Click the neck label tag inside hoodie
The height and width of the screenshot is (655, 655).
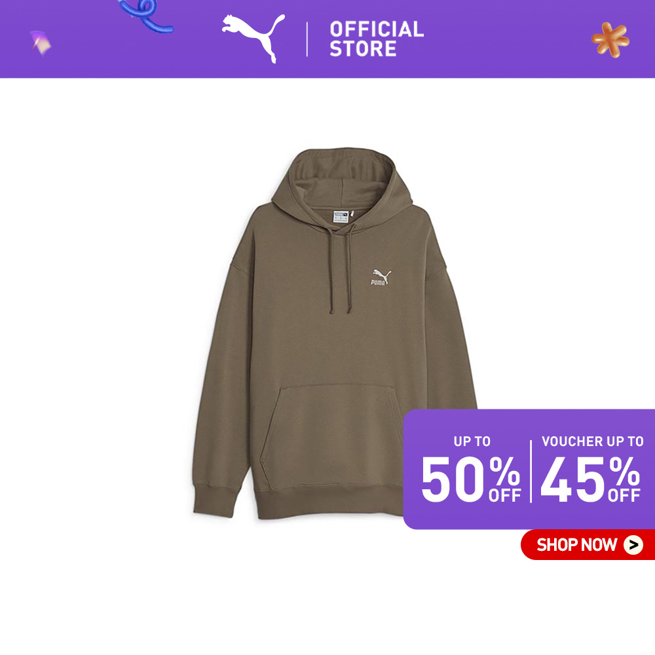click(341, 217)
